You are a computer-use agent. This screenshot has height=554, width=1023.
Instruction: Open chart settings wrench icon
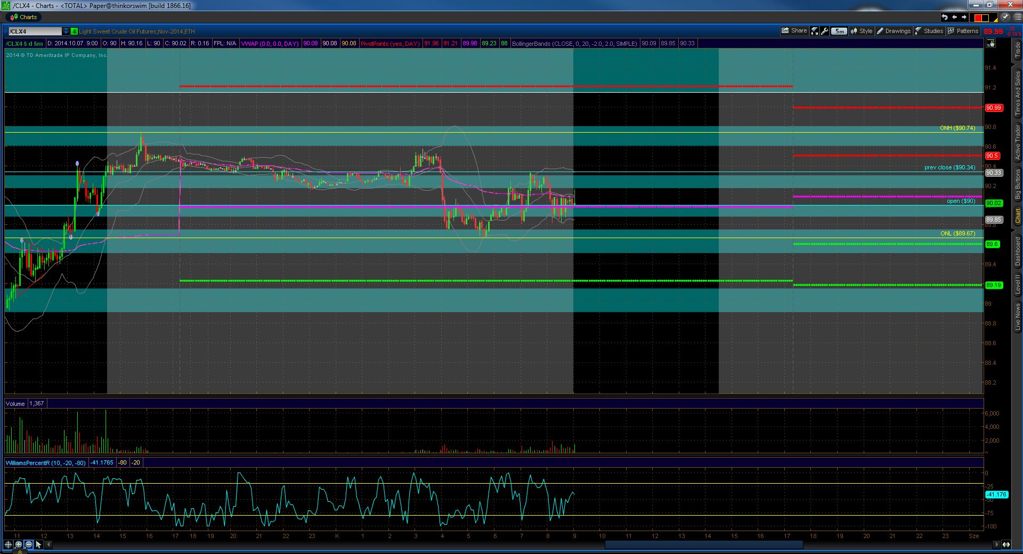click(x=825, y=31)
